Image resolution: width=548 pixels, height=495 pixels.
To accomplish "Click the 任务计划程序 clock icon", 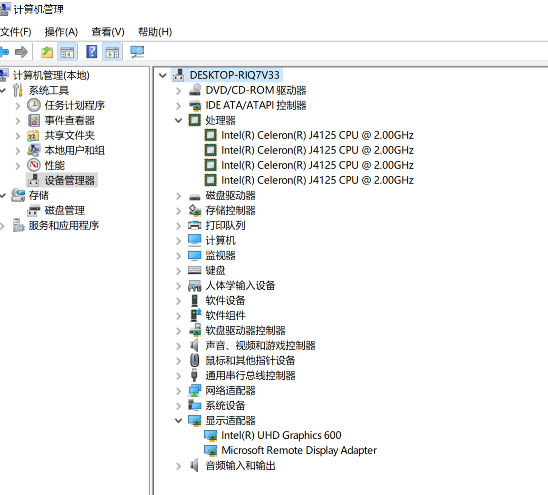I will [x=34, y=105].
